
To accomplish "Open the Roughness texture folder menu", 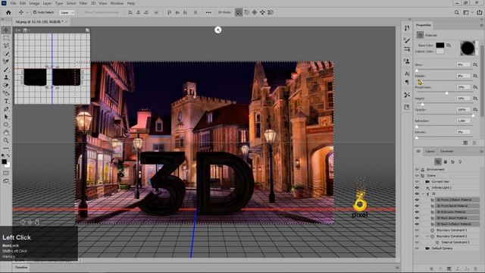I will (x=475, y=87).
